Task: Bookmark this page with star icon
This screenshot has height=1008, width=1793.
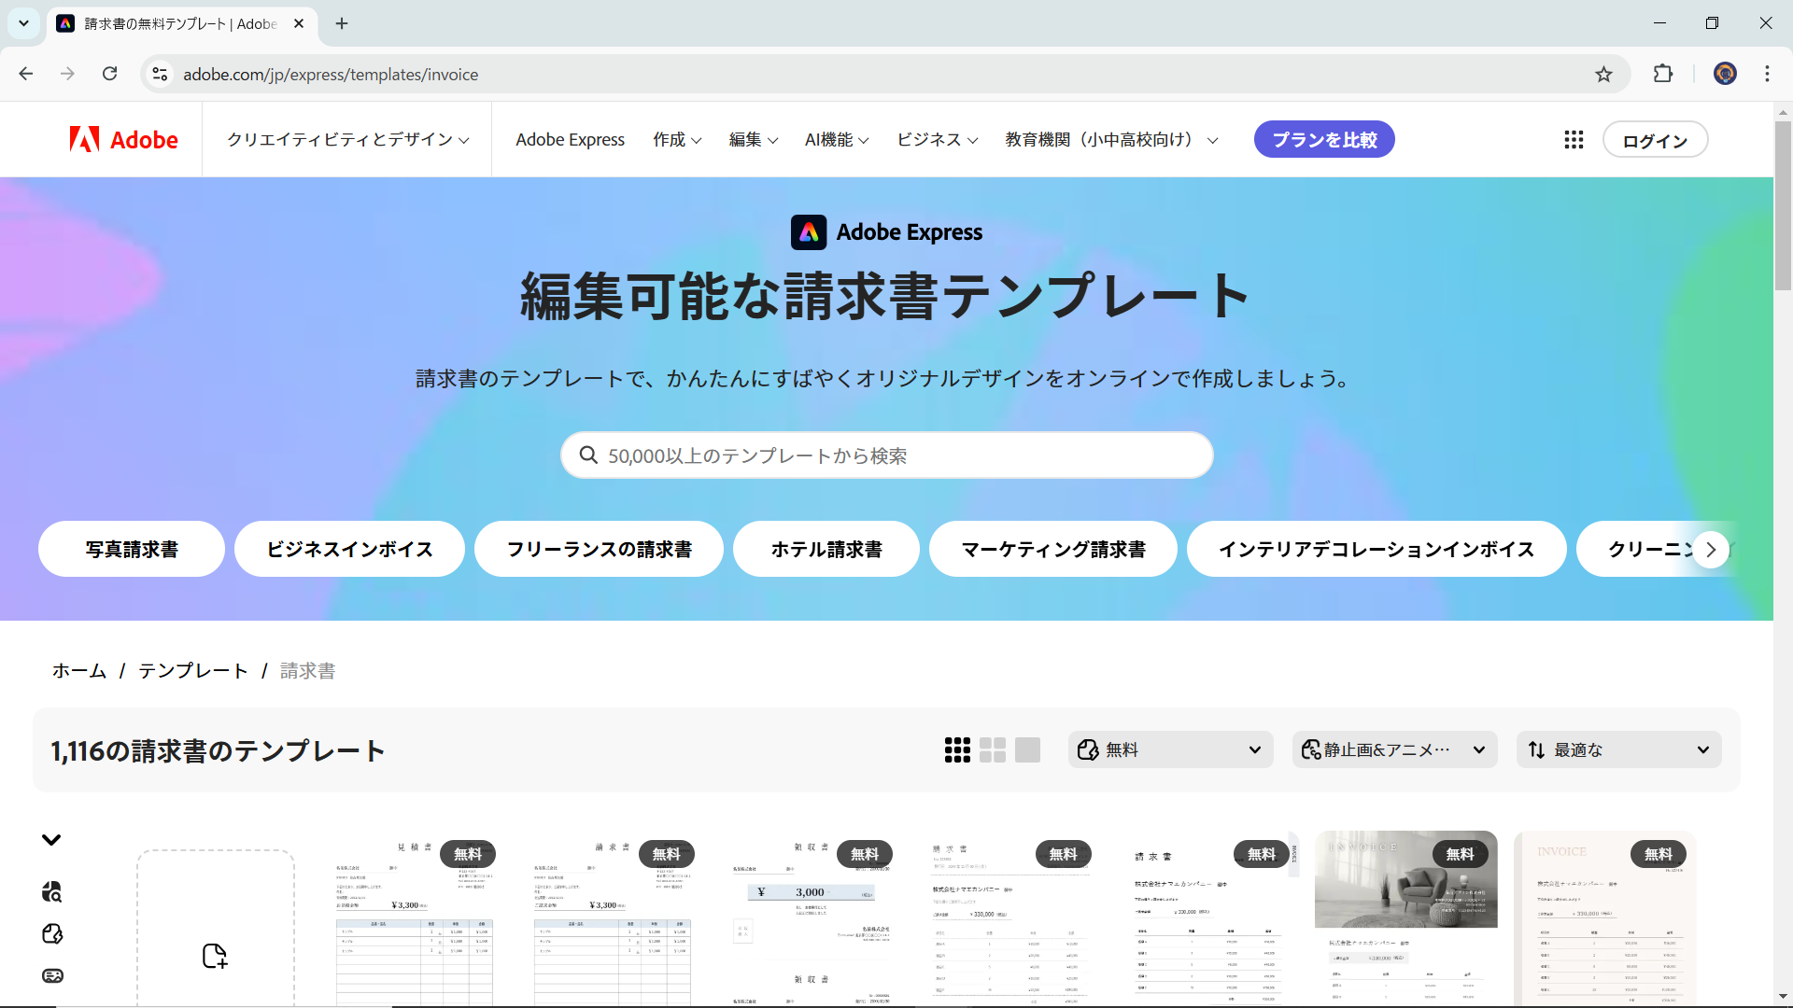Action: tap(1603, 75)
